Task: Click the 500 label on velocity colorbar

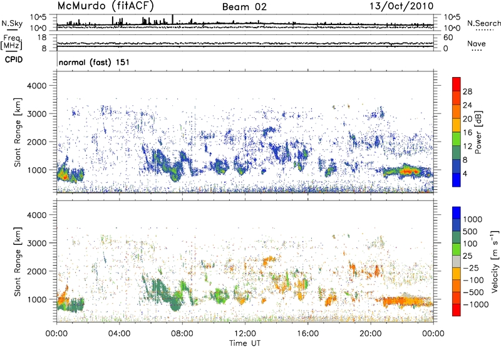Action: tap(470, 231)
